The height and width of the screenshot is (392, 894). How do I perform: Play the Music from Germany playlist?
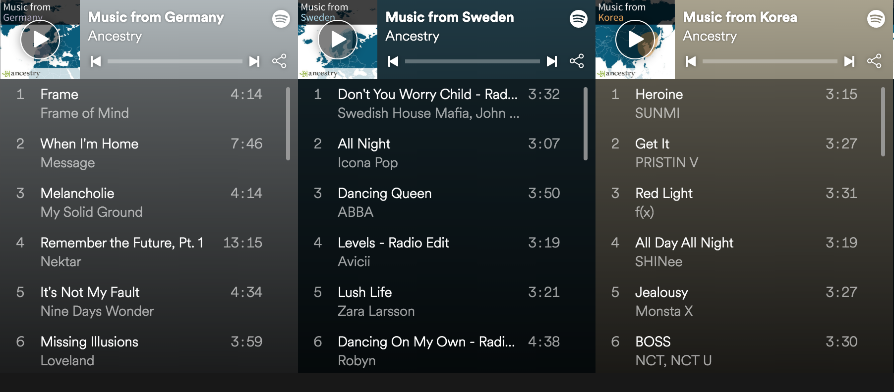(x=40, y=39)
